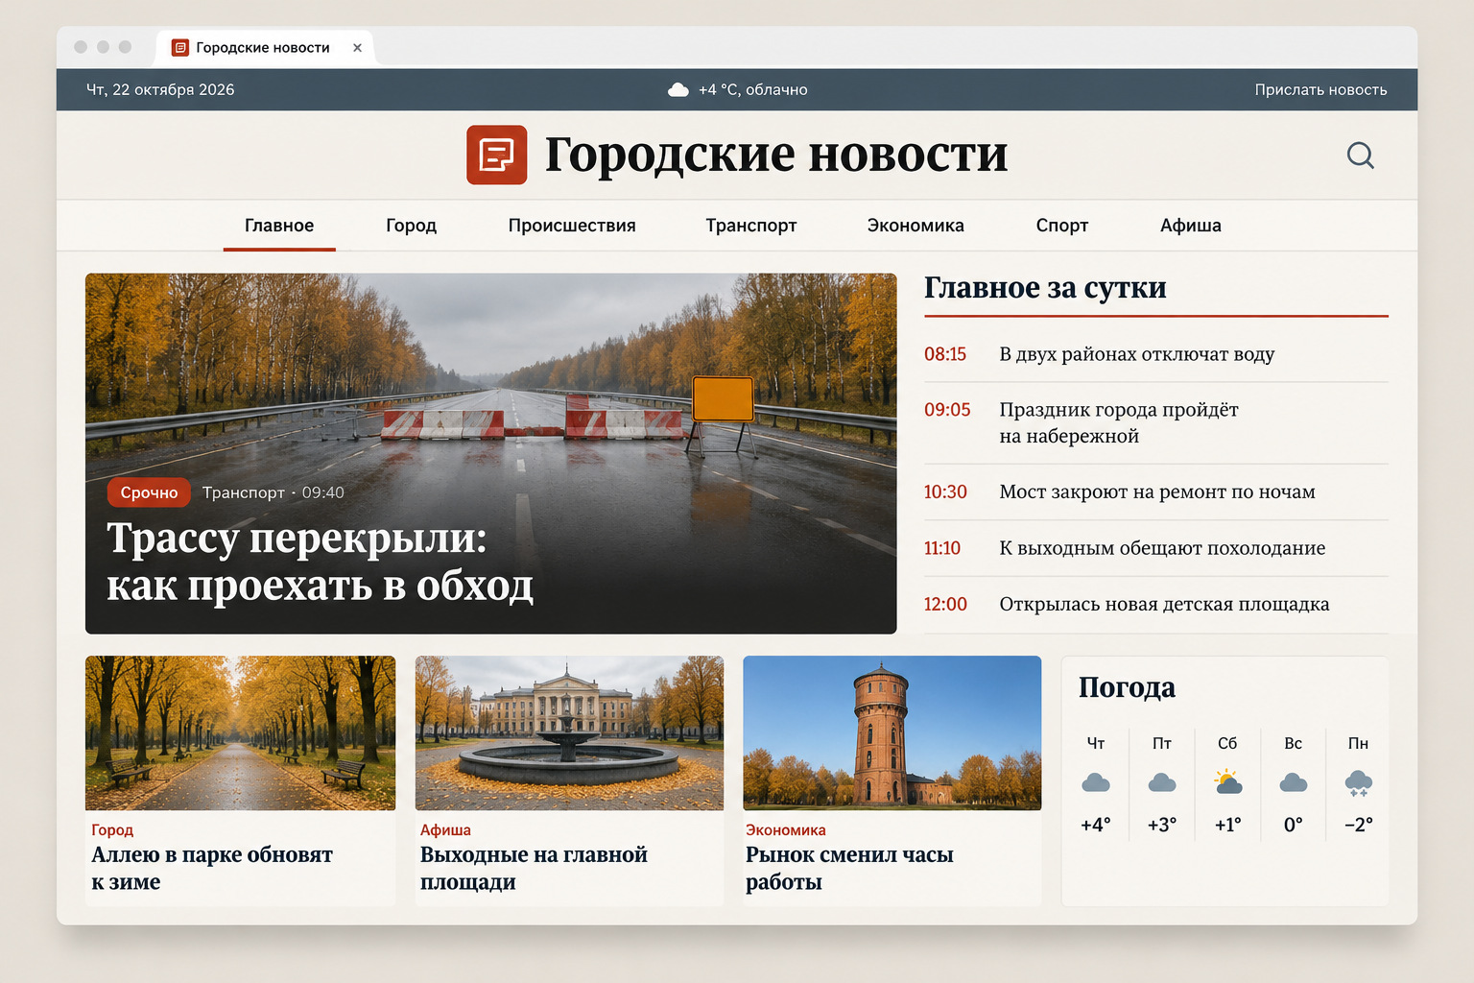
Task: Click the Погода widget heading
Action: coord(1127,687)
